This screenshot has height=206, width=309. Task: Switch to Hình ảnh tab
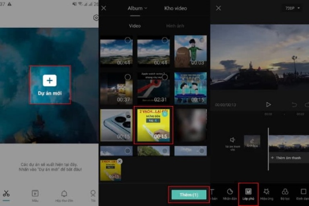(175, 26)
